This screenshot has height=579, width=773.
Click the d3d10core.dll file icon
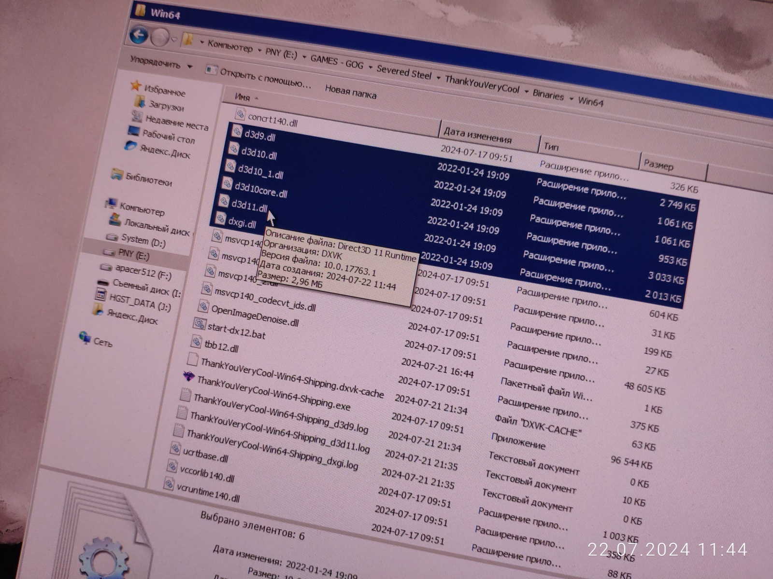pos(227,183)
